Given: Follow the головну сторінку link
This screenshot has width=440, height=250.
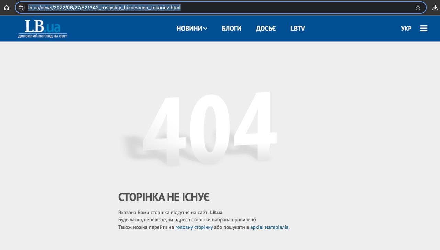Looking at the screenshot, I should [194, 227].
